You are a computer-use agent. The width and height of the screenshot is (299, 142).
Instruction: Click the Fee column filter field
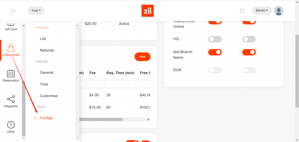tap(95, 84)
